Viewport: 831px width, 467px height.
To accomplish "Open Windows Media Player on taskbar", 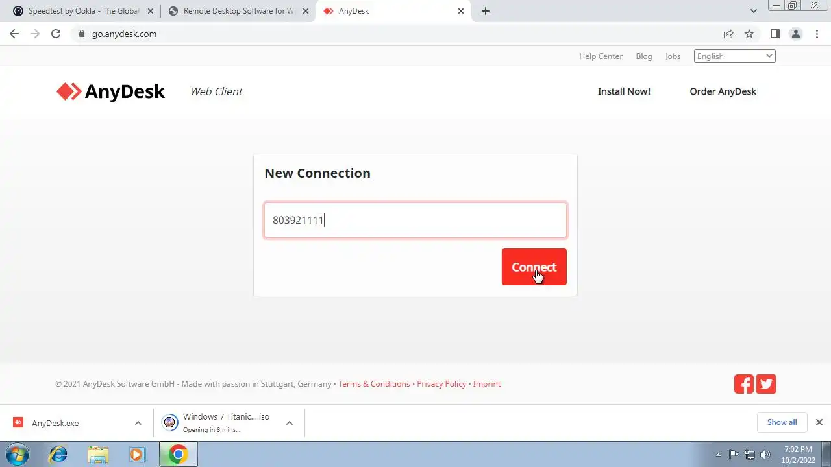I will [x=137, y=454].
